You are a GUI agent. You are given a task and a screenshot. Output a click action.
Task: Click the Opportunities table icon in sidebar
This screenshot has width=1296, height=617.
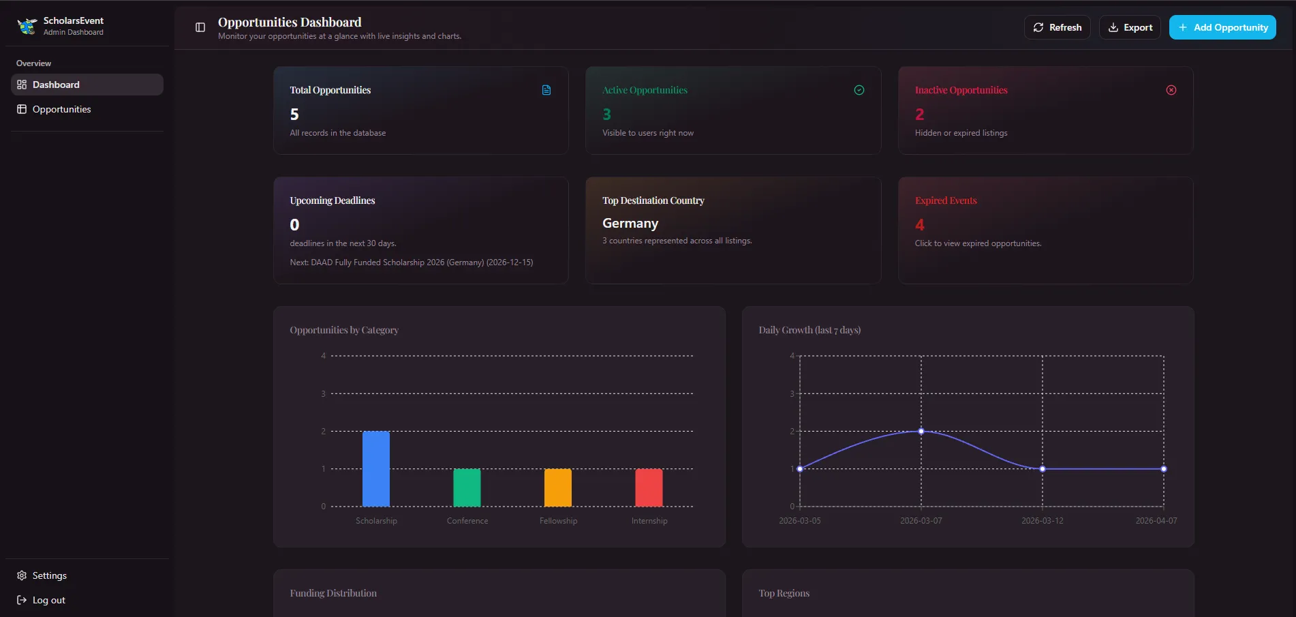pos(22,109)
